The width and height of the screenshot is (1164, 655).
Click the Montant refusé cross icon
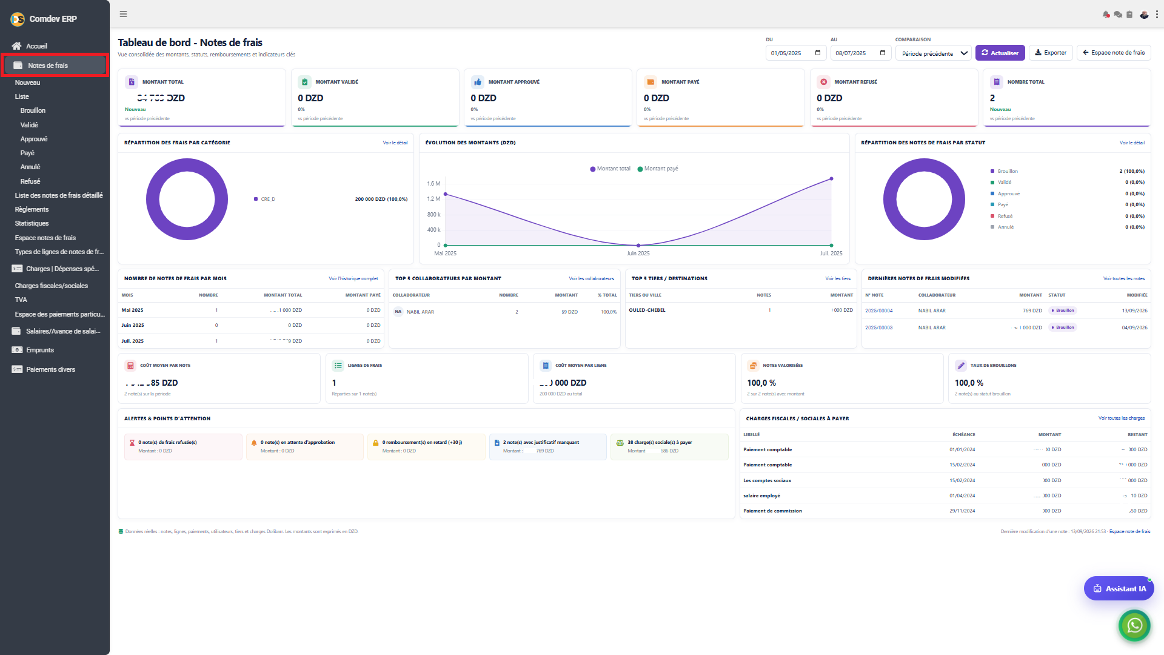pos(824,82)
